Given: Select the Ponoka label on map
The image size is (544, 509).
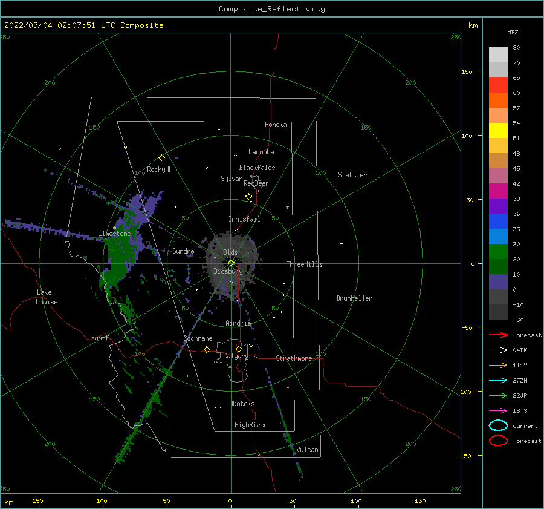Looking at the screenshot, I should coord(276,125).
